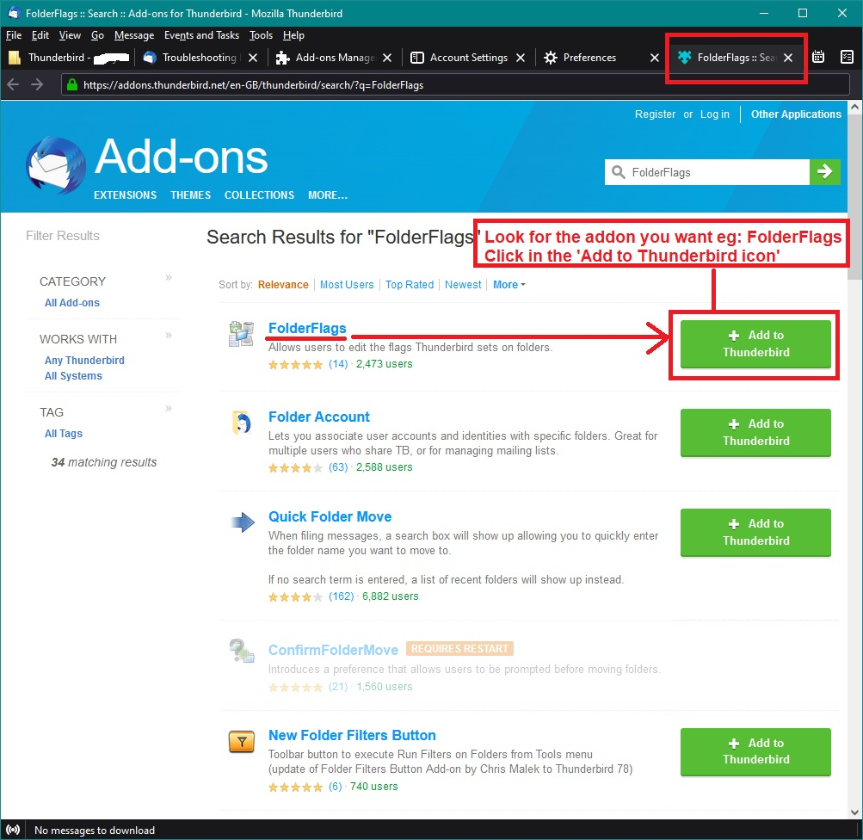
Task: Sort results by Top Rated
Action: [x=410, y=285]
